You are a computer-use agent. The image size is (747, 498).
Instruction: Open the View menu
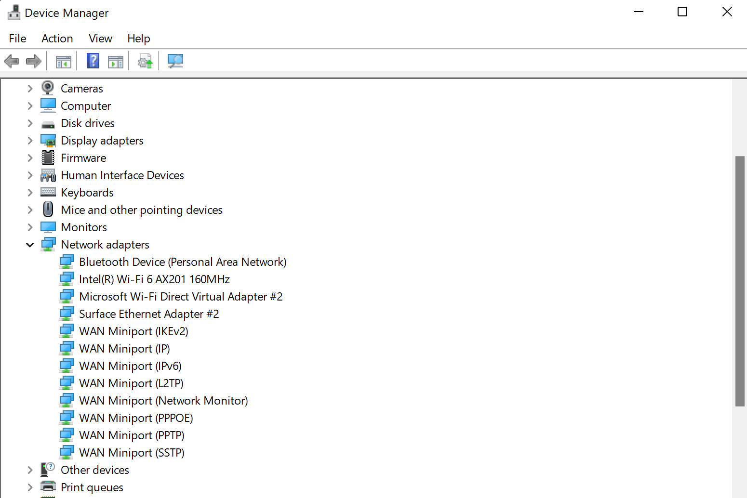[x=100, y=39]
